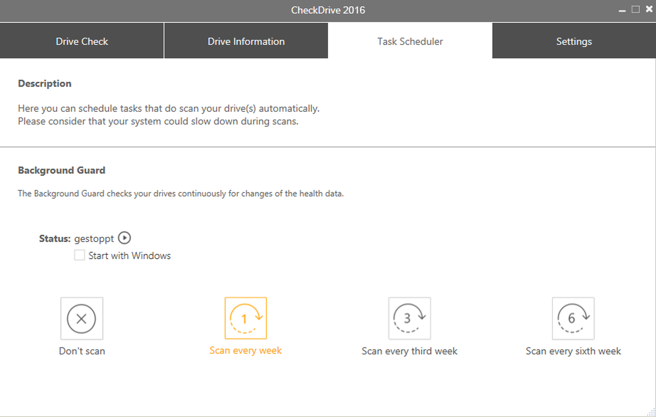This screenshot has height=417, width=656.
Task: Select the Don't scan icon
Action: tap(82, 318)
